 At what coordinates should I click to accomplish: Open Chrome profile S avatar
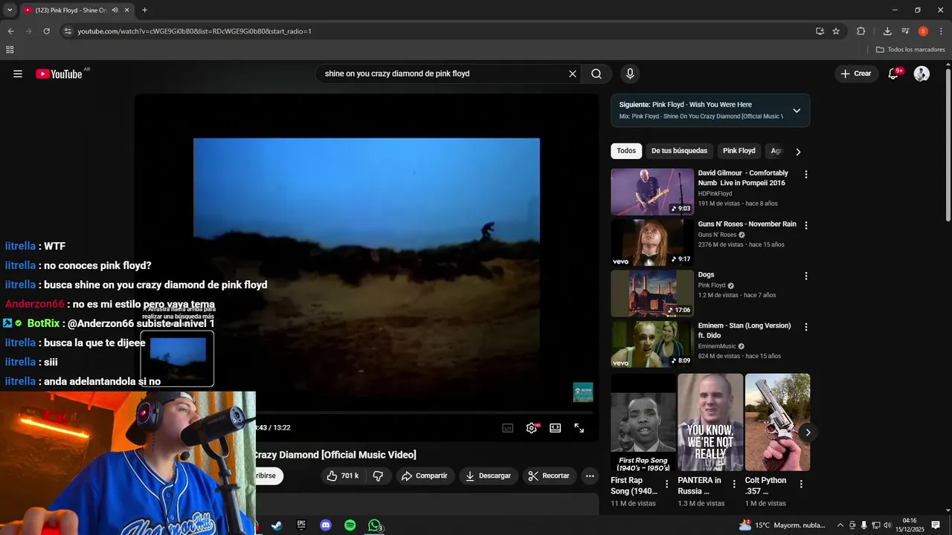click(923, 31)
